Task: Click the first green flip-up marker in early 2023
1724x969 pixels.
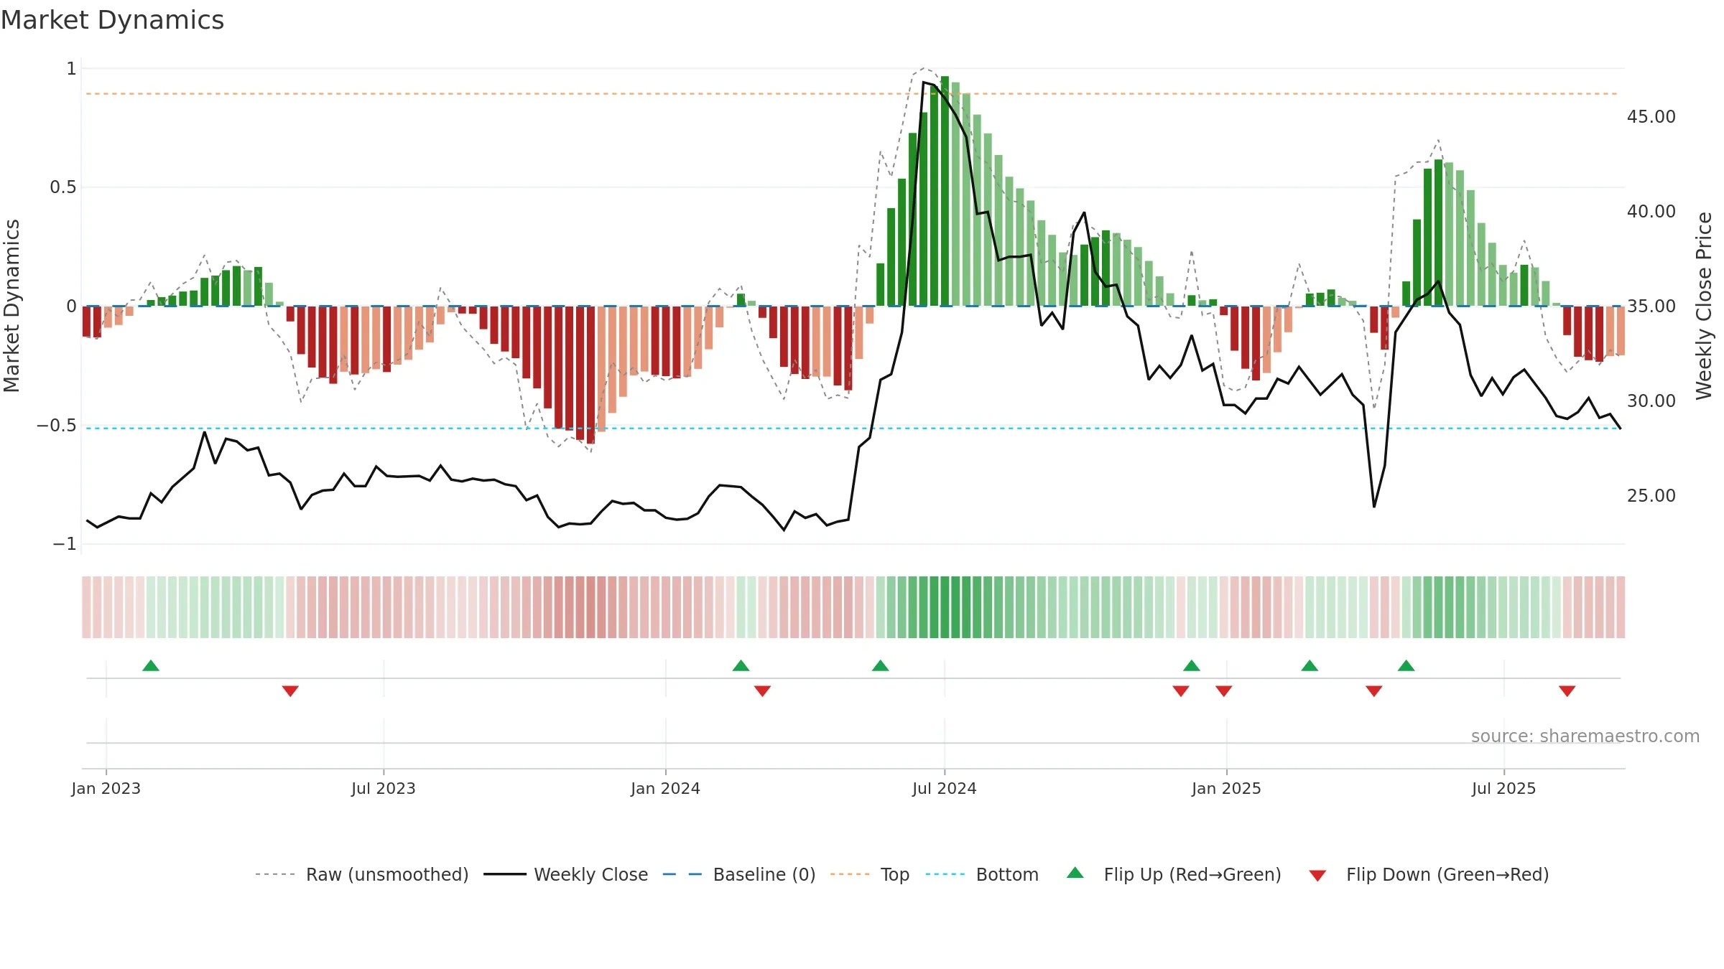Action: tap(151, 665)
